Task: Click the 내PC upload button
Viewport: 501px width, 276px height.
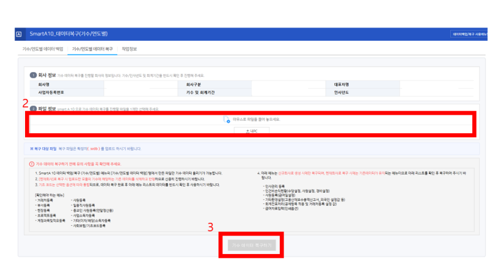Action: pos(252,131)
